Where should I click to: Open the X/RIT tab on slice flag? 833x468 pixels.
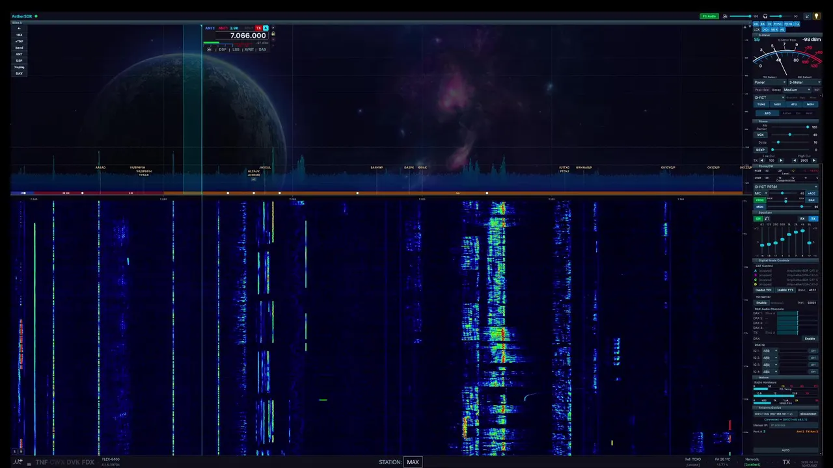[249, 49]
